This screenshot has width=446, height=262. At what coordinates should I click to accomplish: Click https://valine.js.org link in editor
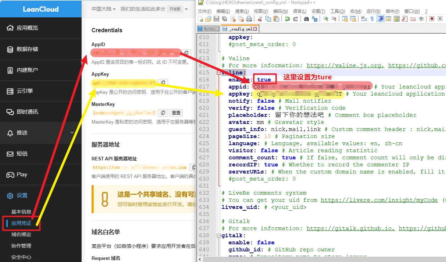coord(346,65)
